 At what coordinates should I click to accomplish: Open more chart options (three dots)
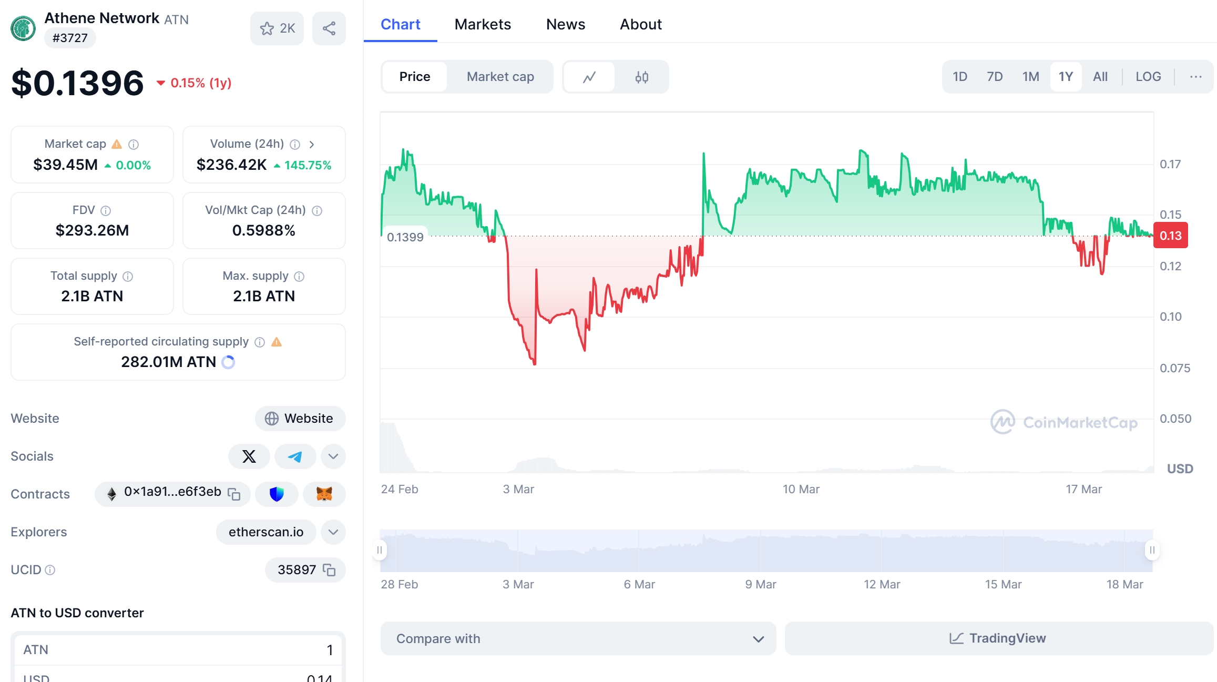(1196, 77)
